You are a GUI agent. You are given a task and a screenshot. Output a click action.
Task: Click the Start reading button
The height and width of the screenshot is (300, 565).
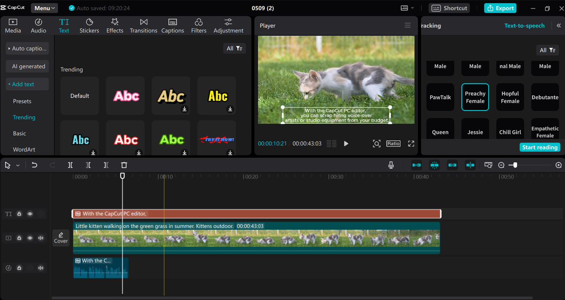(539, 147)
